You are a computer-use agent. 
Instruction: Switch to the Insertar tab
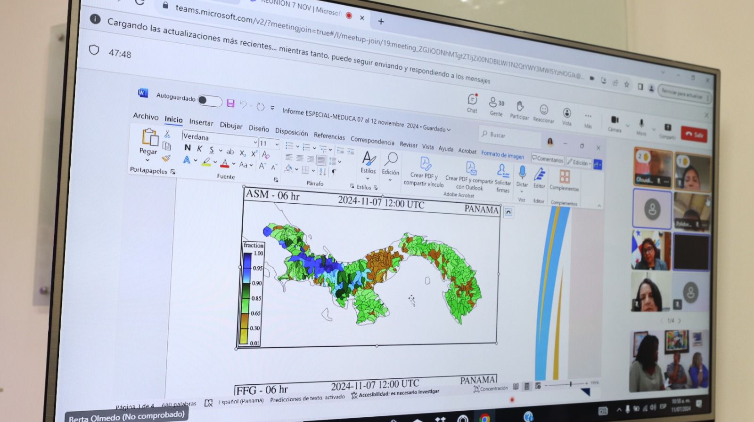(201, 122)
